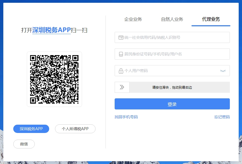
Task: Click the card icon in credit code field
Action: [121, 37]
